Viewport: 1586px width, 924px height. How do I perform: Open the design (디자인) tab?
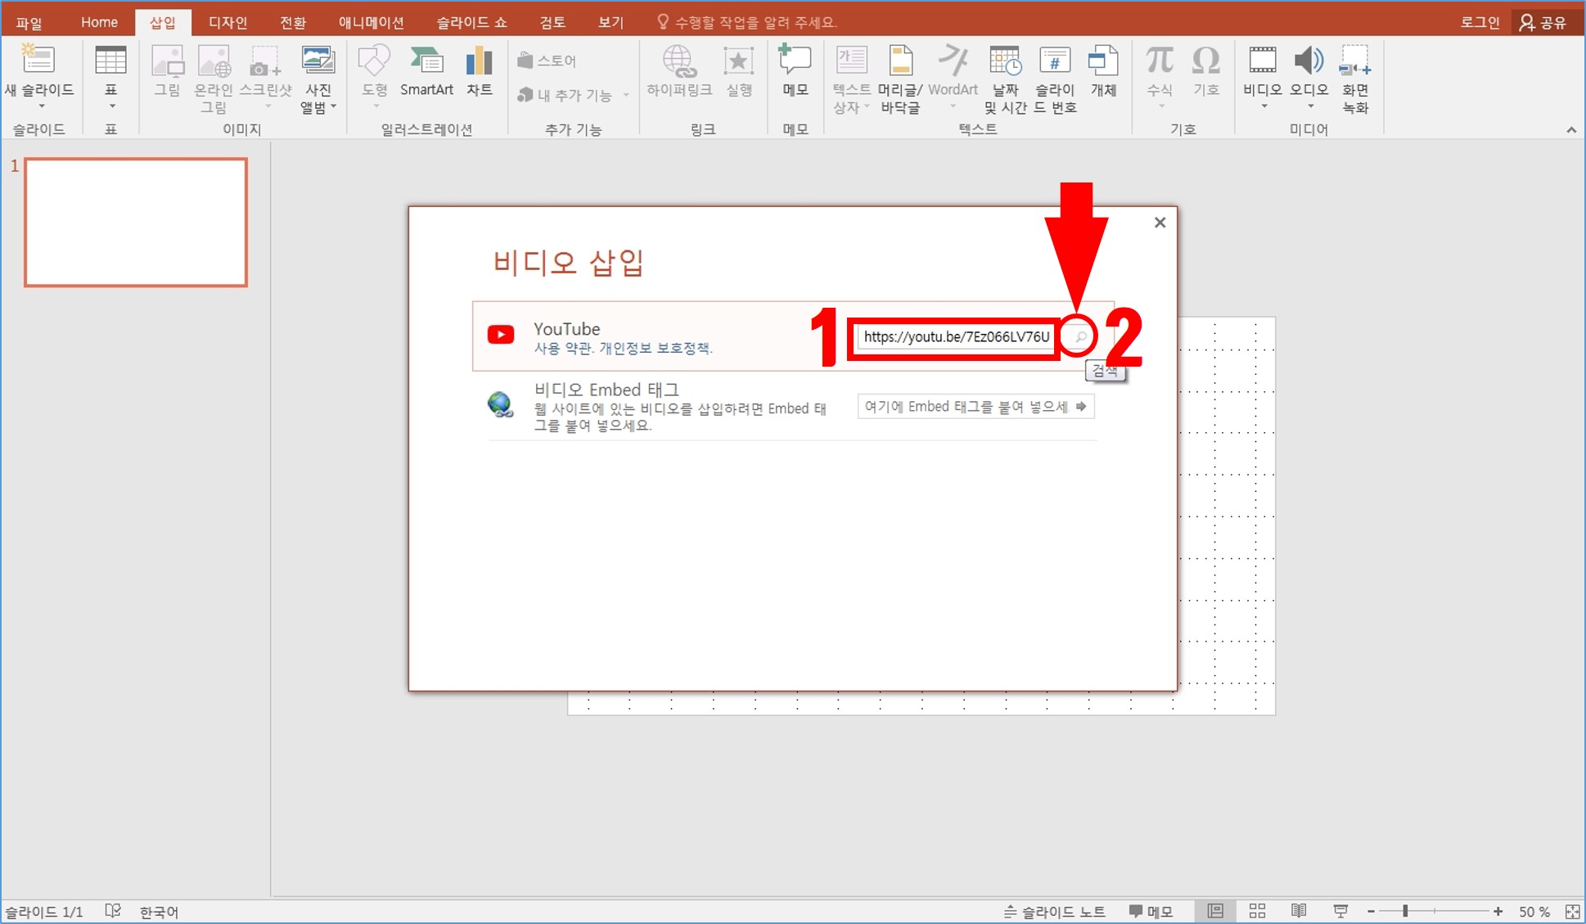click(x=228, y=22)
